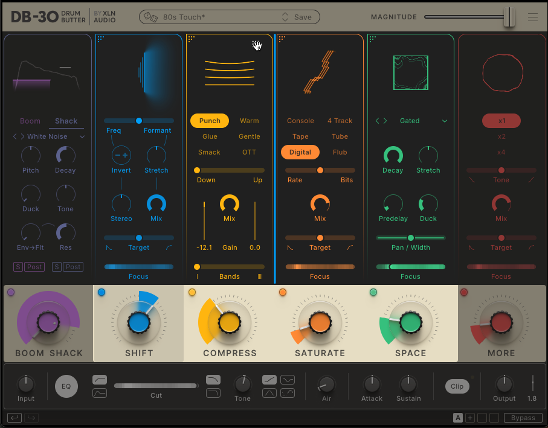Image resolution: width=548 pixels, height=428 pixels.
Task: Click the Invert polarity icon in Shift
Action: tap(121, 155)
